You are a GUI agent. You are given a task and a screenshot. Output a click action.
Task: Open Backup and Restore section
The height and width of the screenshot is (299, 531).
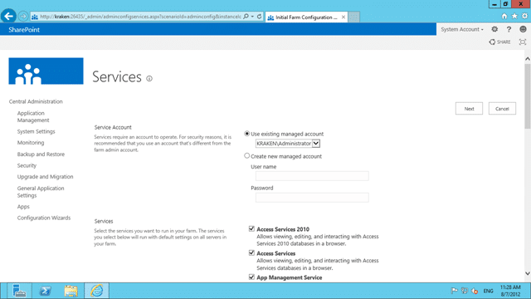[41, 154]
